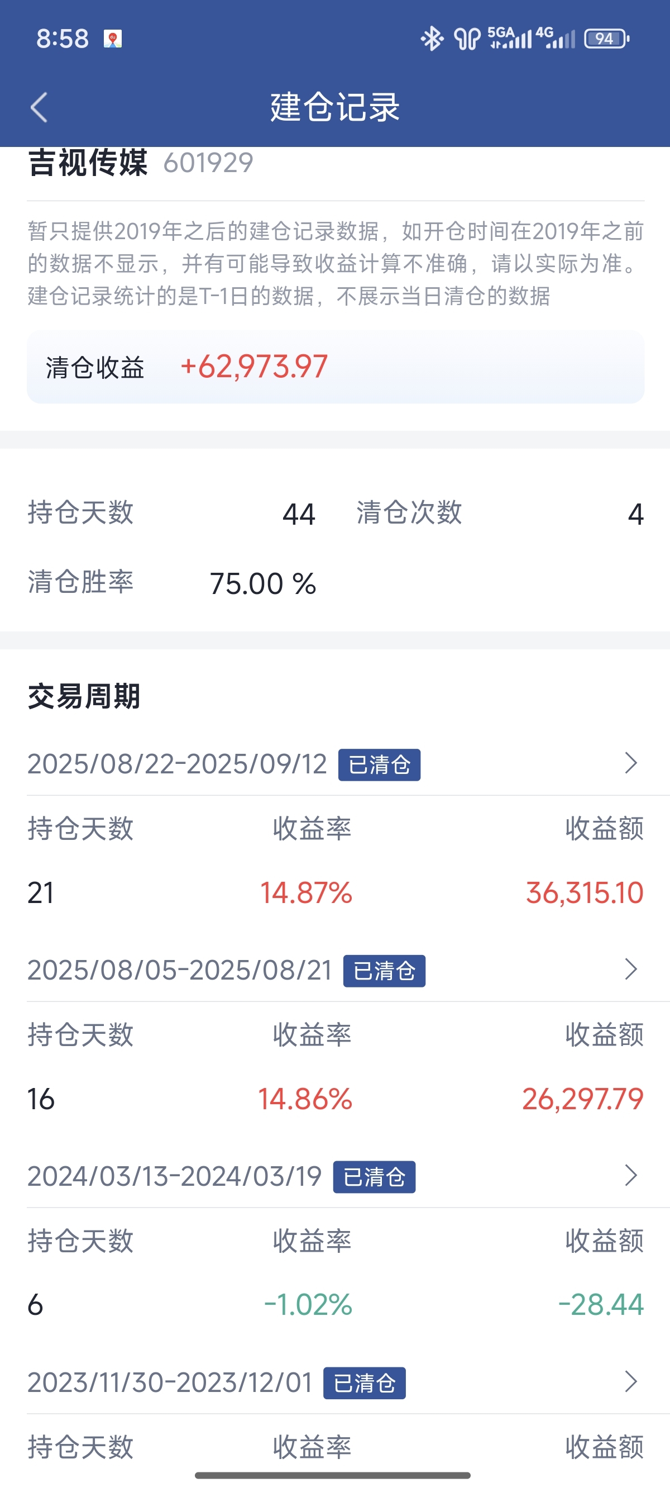Expand the 2024/03/13-2024/03/19 cycle chevron

(631, 1175)
